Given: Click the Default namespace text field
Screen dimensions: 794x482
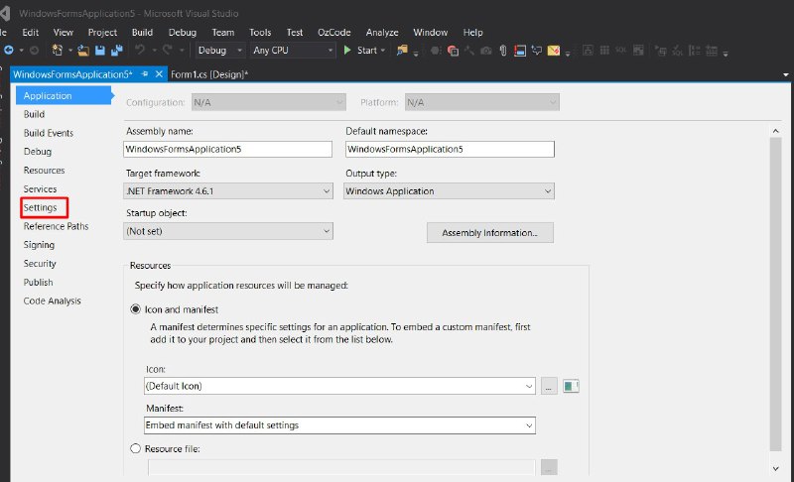Looking at the screenshot, I should point(451,149).
